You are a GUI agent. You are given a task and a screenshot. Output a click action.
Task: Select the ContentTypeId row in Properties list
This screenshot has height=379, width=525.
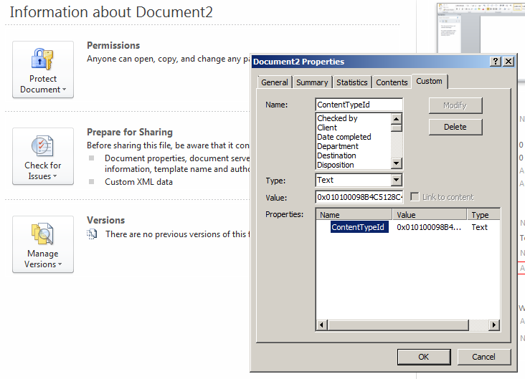click(x=357, y=227)
